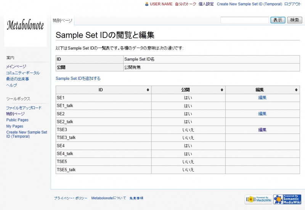Open プライバシー・ポリシー footer link

(71, 198)
